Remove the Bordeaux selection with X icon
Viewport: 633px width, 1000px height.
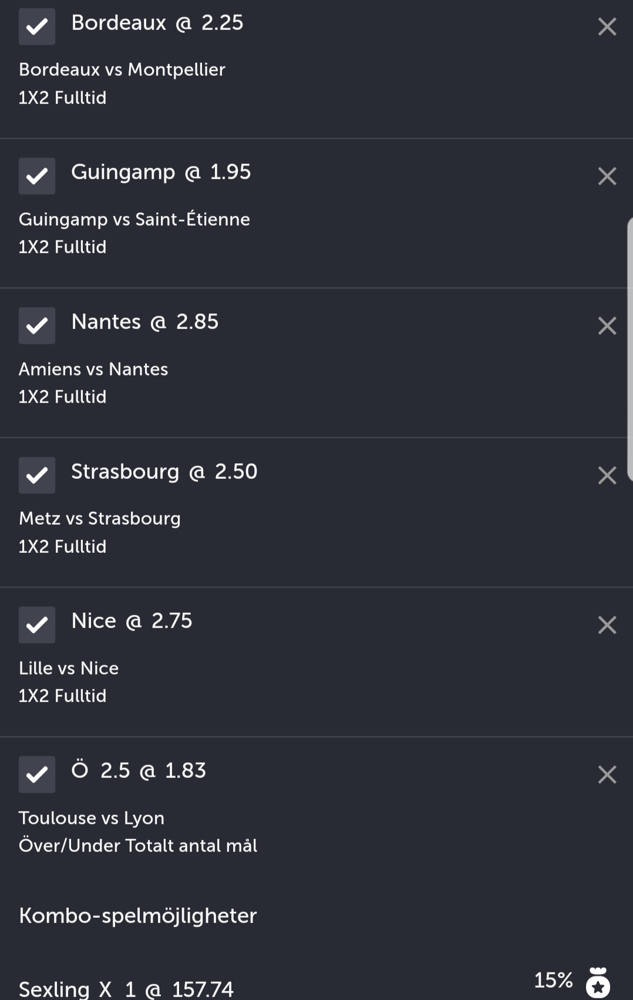pyautogui.click(x=607, y=26)
